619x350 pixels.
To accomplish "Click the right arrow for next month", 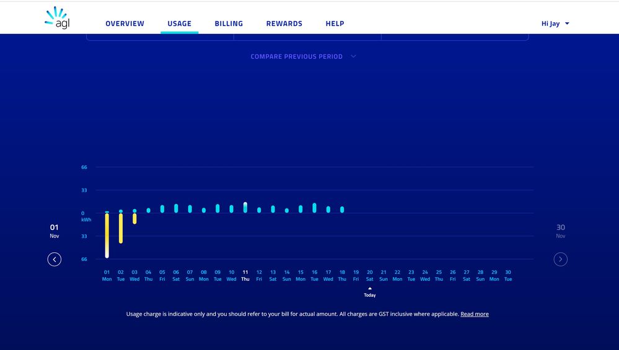I will [560, 260].
